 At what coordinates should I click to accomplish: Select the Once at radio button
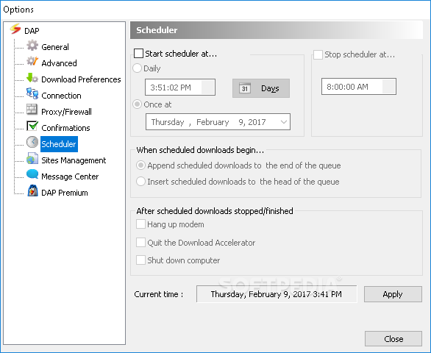pos(137,104)
